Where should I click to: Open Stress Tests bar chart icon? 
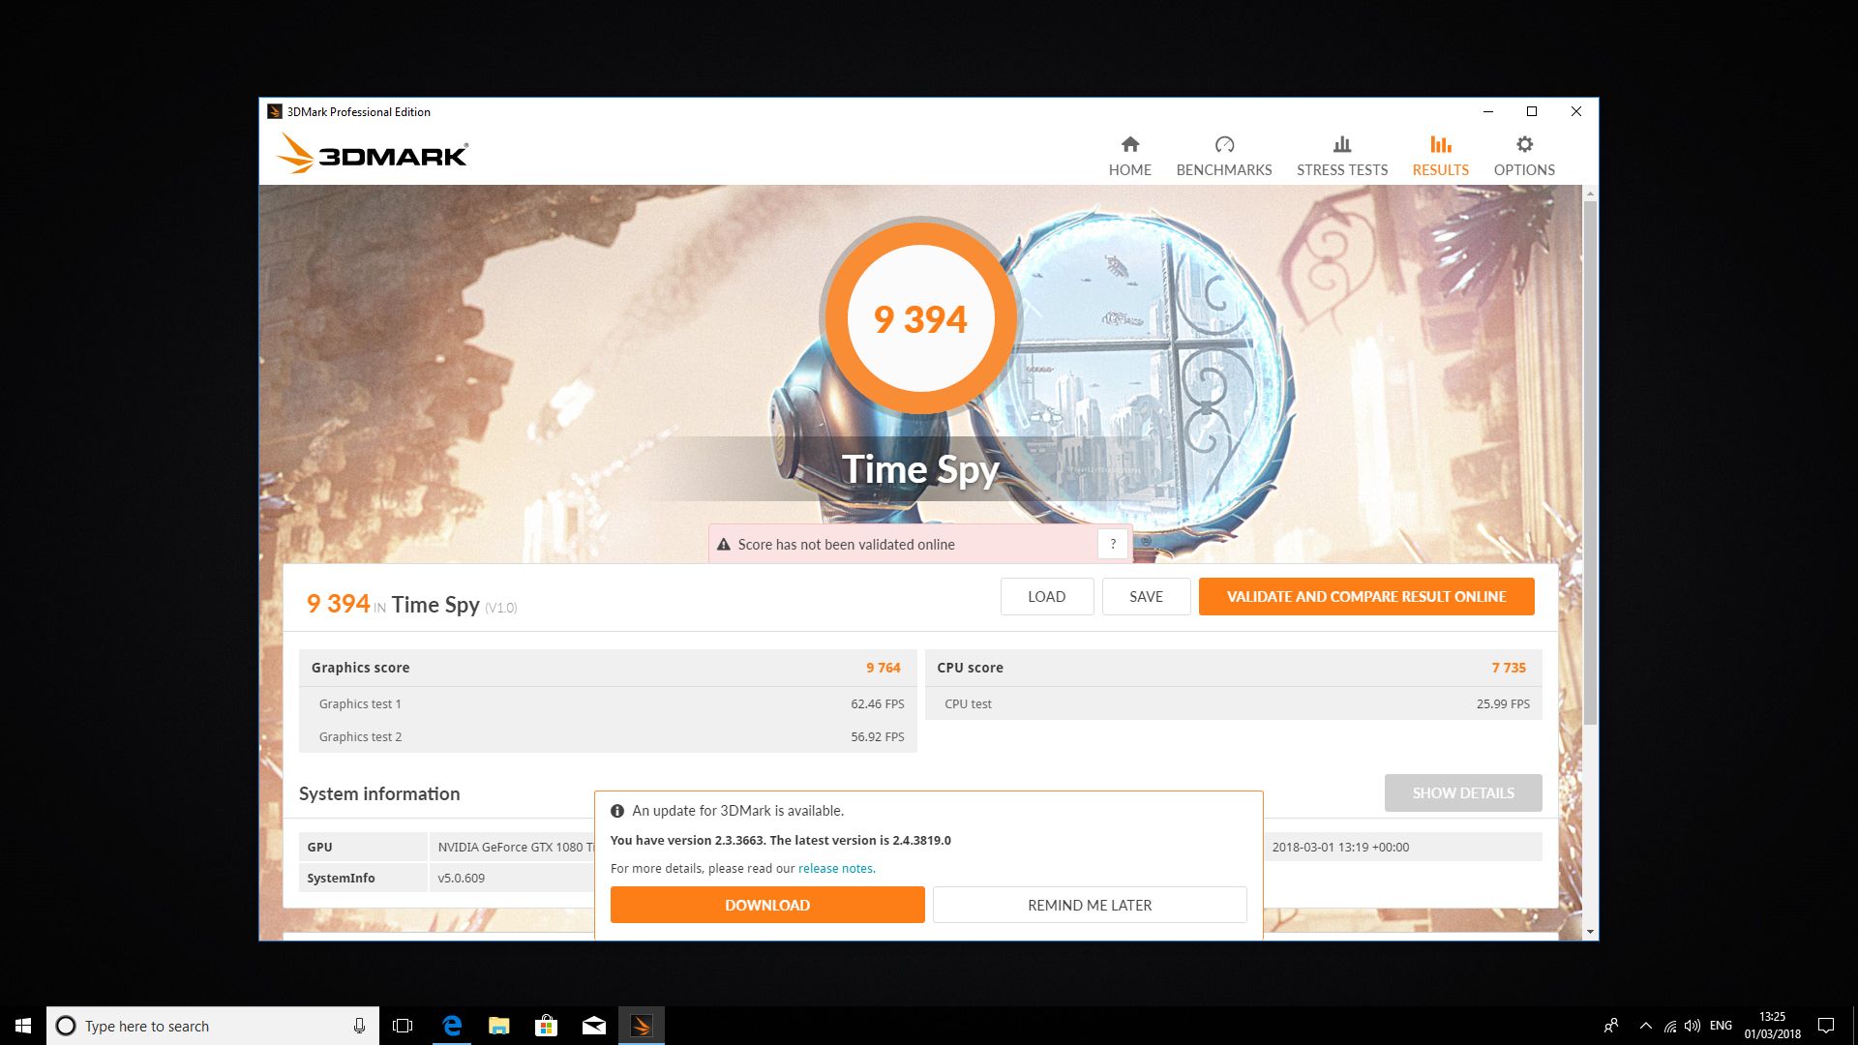point(1341,145)
